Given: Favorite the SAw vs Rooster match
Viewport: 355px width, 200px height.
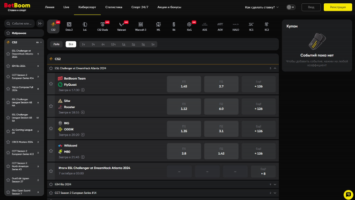Looking at the screenshot, I should coord(51,106).
